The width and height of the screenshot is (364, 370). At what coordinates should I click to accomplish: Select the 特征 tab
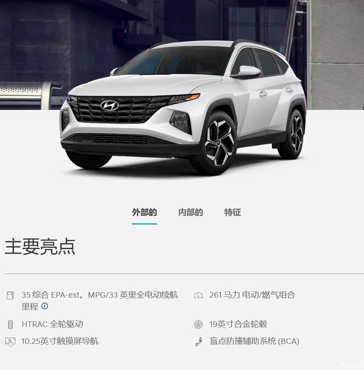[233, 212]
